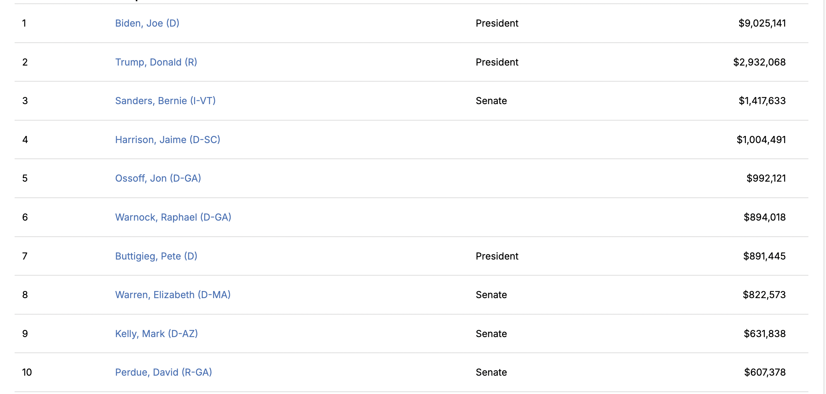This screenshot has height=394, width=826.
Task: Click Sanders, Bernie (I-VT) link
Action: (165, 101)
